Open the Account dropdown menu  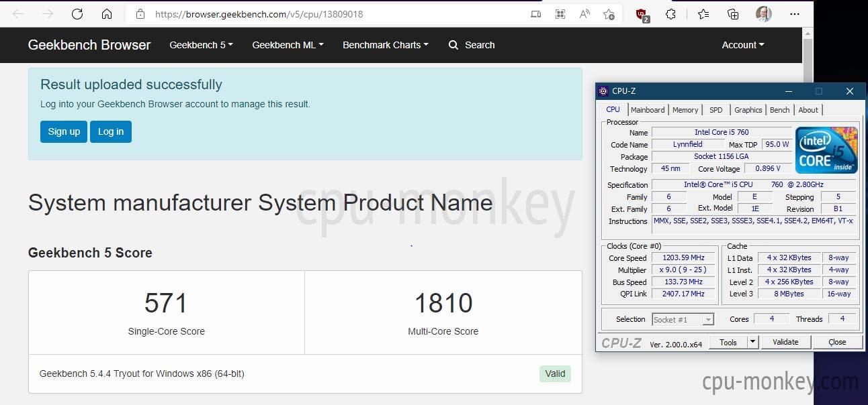(x=743, y=45)
